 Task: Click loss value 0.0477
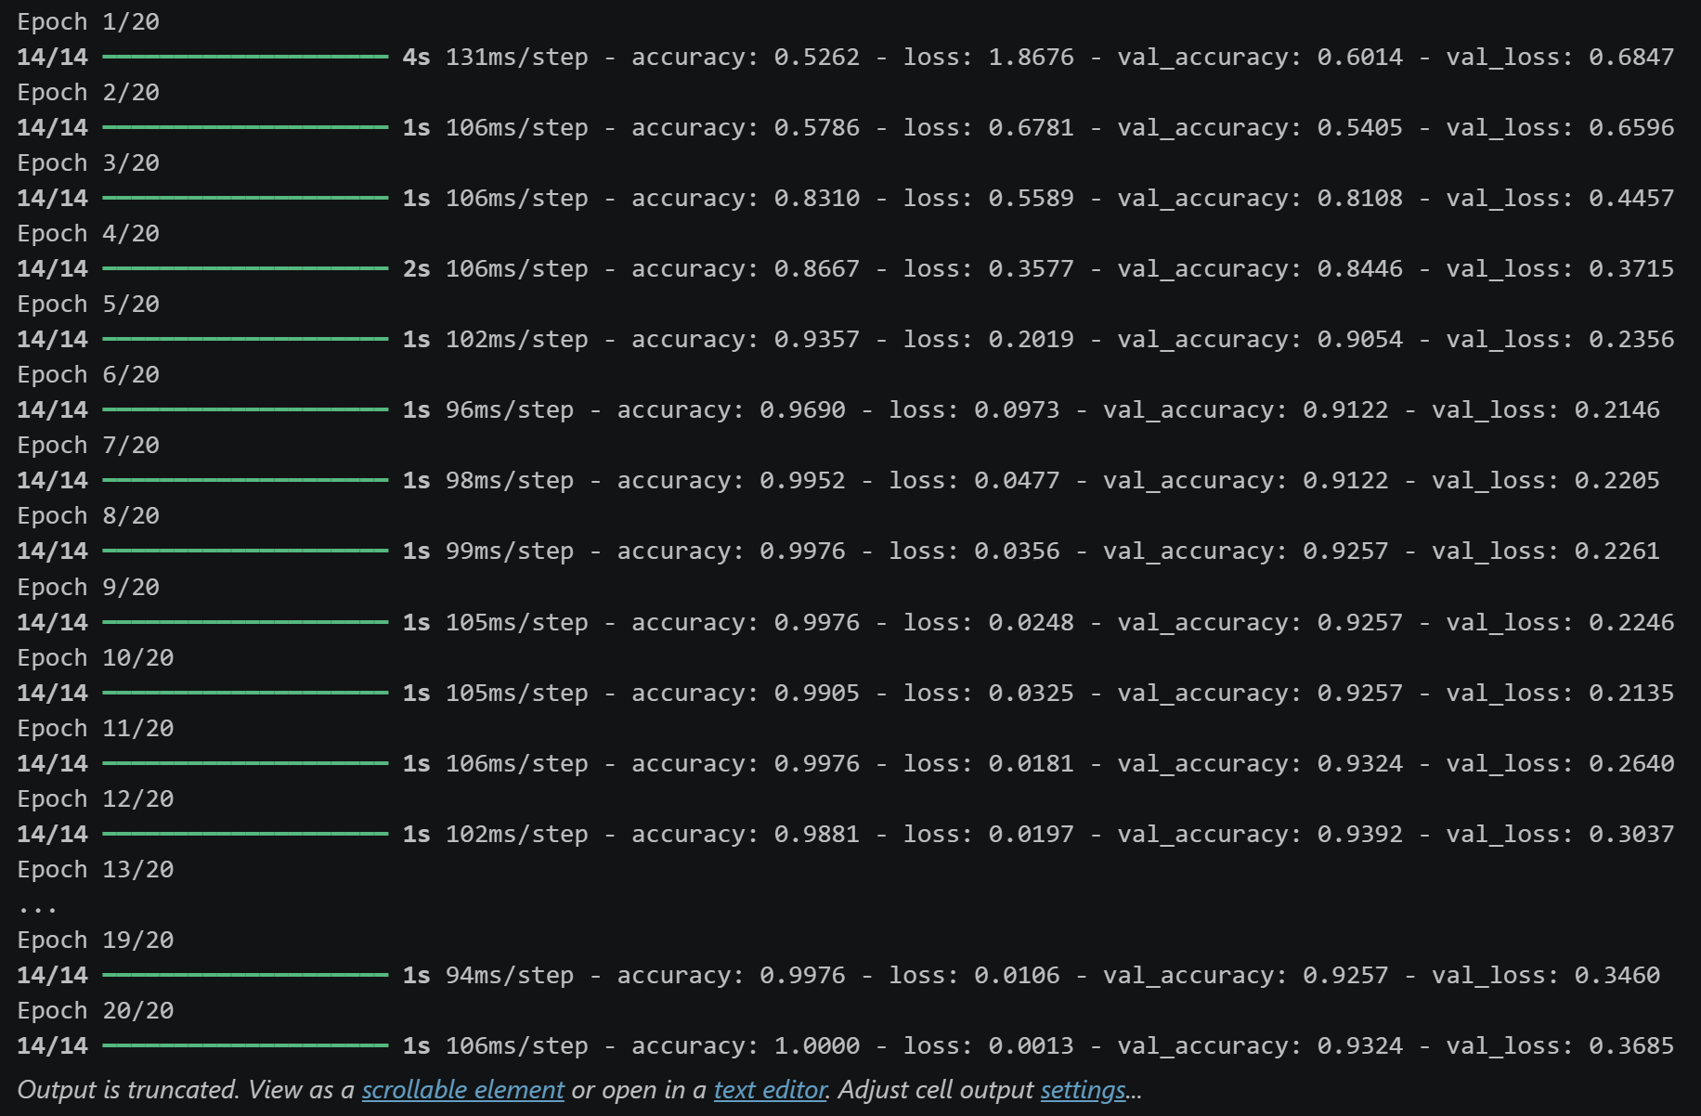point(1018,480)
